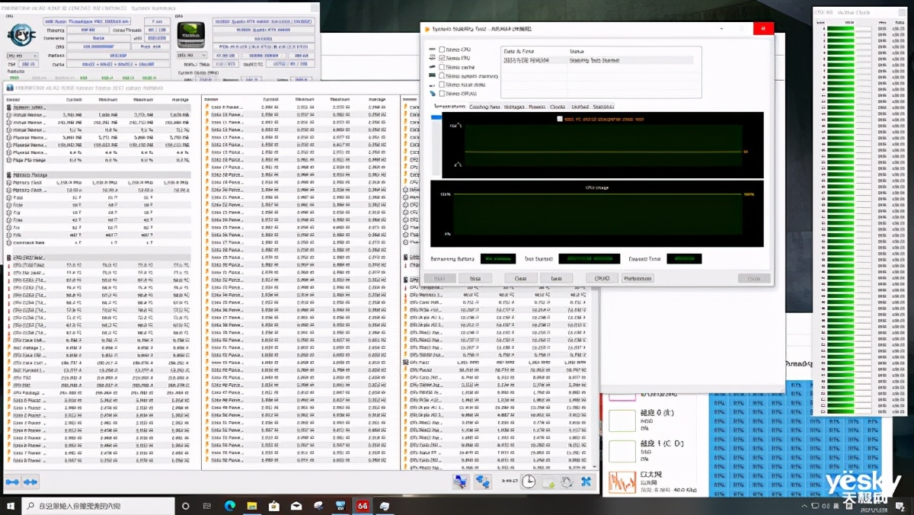Open Microsoft Edge from the taskbar
914x515 pixels.
[229, 506]
